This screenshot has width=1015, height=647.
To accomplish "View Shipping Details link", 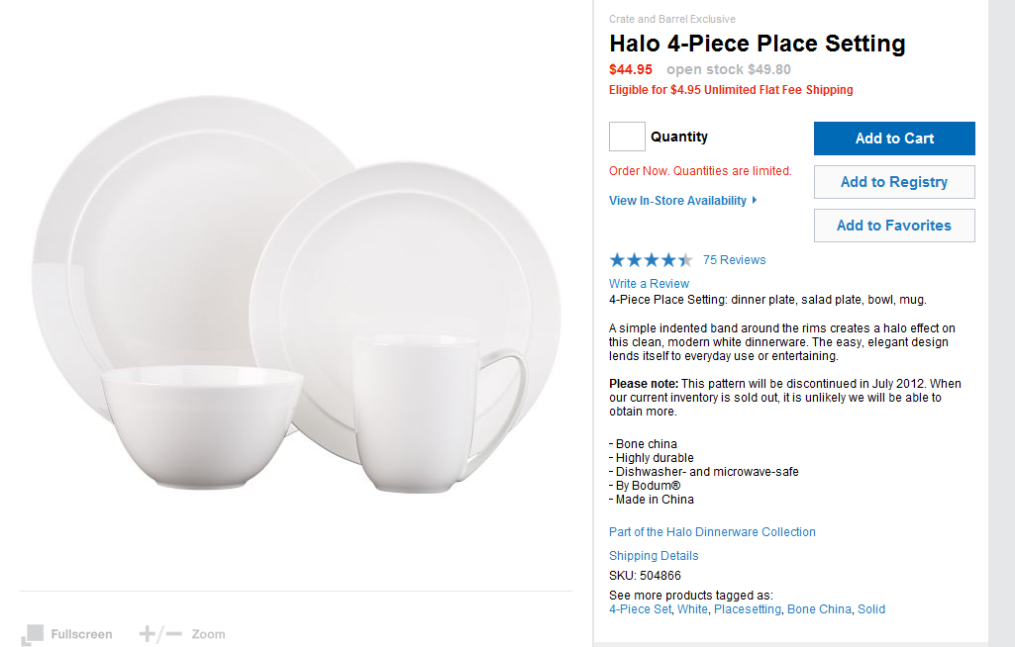I will (654, 556).
